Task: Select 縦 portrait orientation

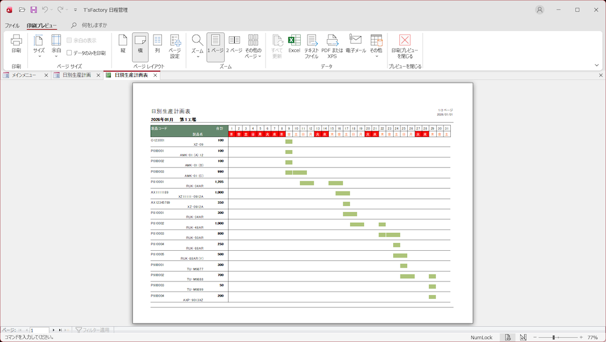Action: (123, 44)
